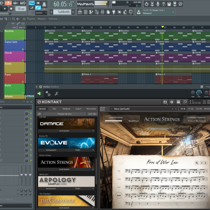Click the scissors cut tool icon

152,4
